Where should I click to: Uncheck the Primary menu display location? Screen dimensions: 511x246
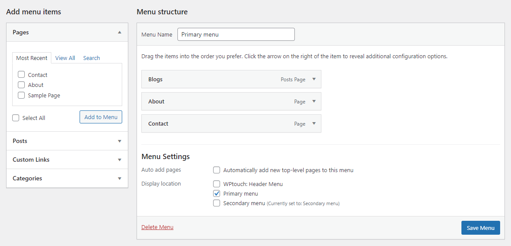[217, 193]
